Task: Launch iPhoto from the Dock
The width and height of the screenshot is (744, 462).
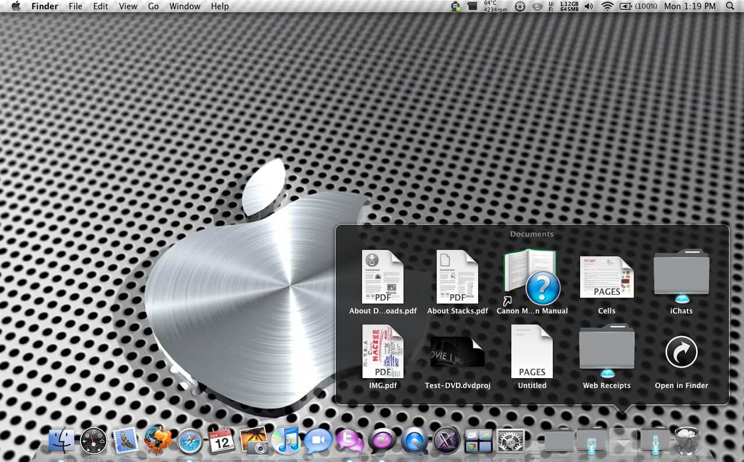Action: point(254,440)
